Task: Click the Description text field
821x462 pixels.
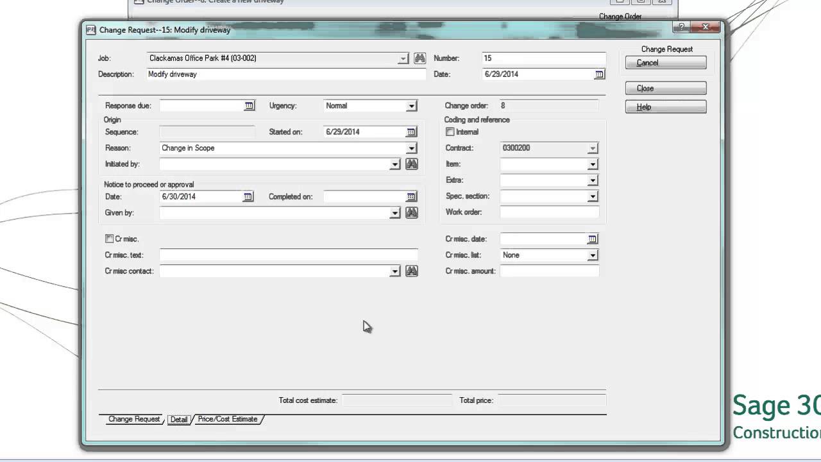Action: click(286, 74)
